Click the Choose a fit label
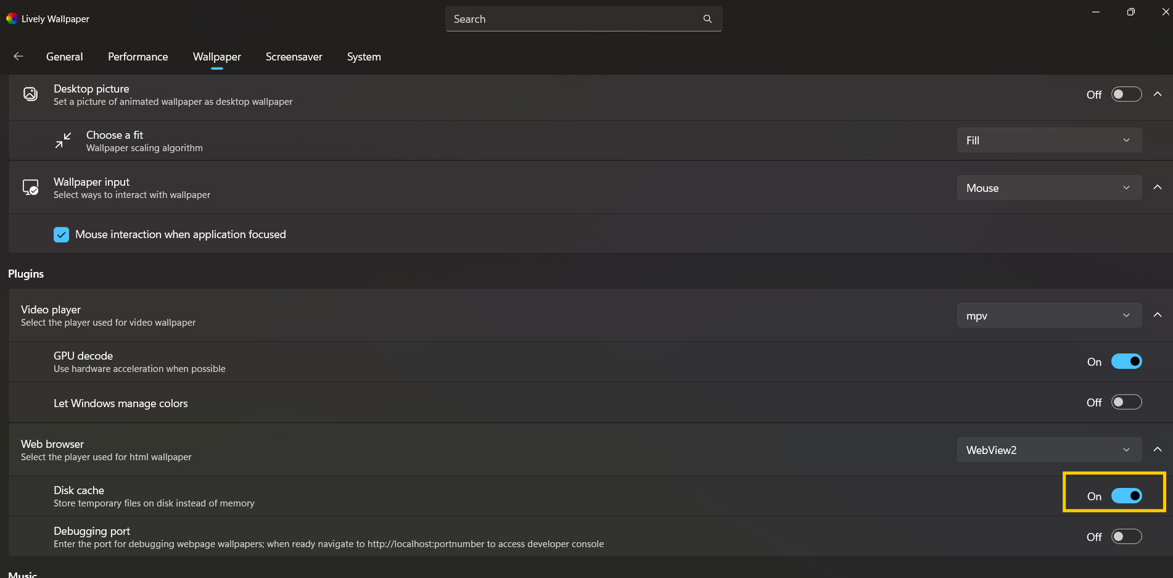Viewport: 1173px width, 578px height. pyautogui.click(x=115, y=135)
